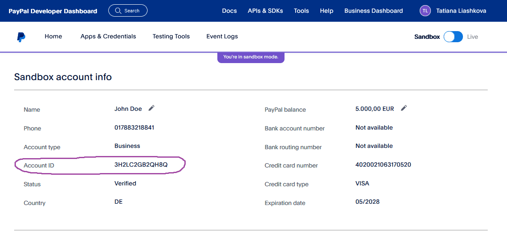Click the pencil icon next to John Doe
This screenshot has height=234, width=507.
(151, 108)
